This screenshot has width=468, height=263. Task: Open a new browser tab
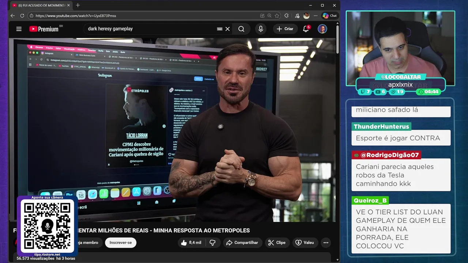(x=78, y=5)
